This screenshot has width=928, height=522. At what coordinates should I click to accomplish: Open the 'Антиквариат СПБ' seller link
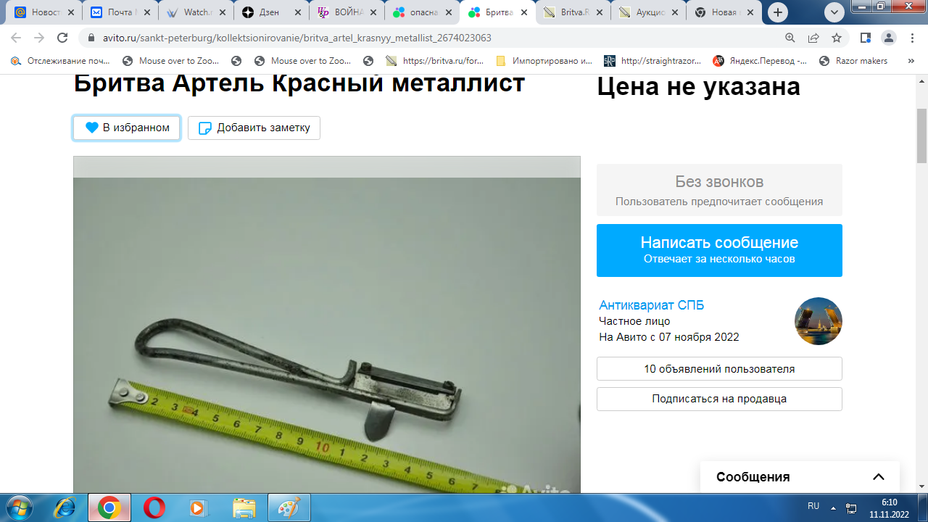pyautogui.click(x=651, y=305)
